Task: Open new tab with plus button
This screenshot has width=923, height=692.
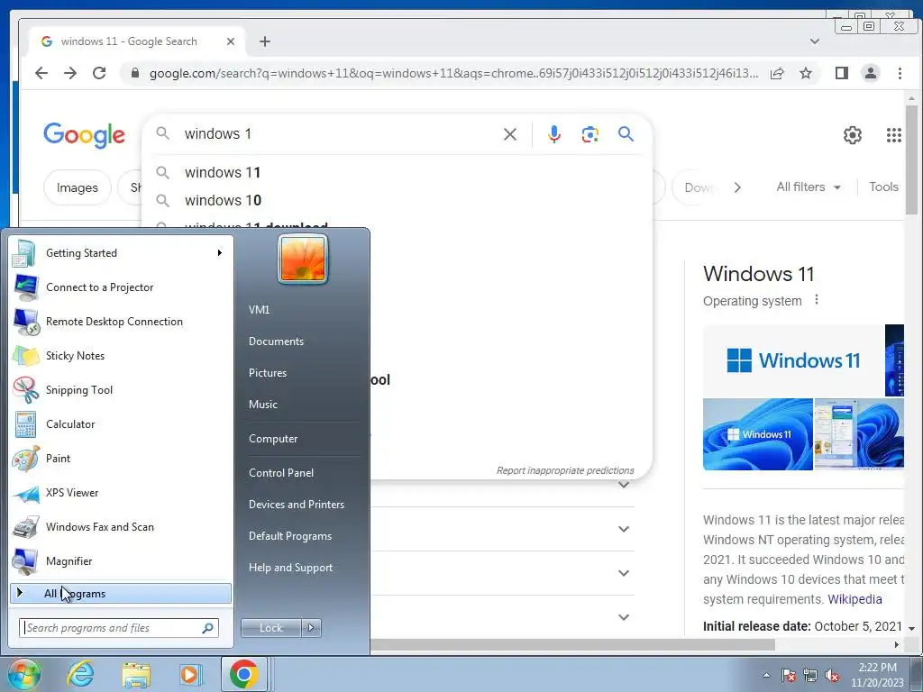Action: click(x=265, y=41)
